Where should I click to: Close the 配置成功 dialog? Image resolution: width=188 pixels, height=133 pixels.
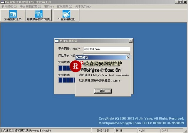(128, 58)
